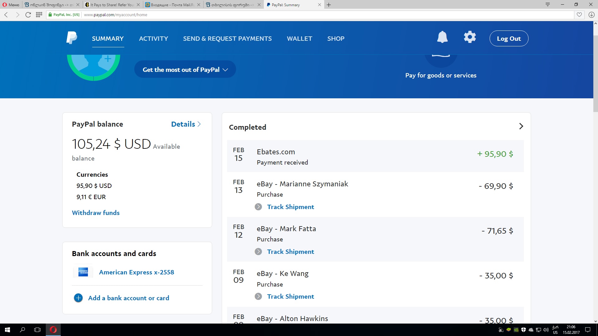
Task: Open the Activity menu tab
Action: point(153,39)
